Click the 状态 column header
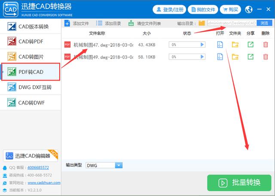 pos(187,33)
